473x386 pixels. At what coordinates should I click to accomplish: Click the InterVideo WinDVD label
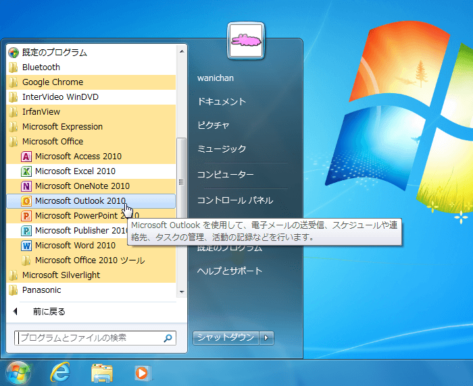pyautogui.click(x=60, y=97)
